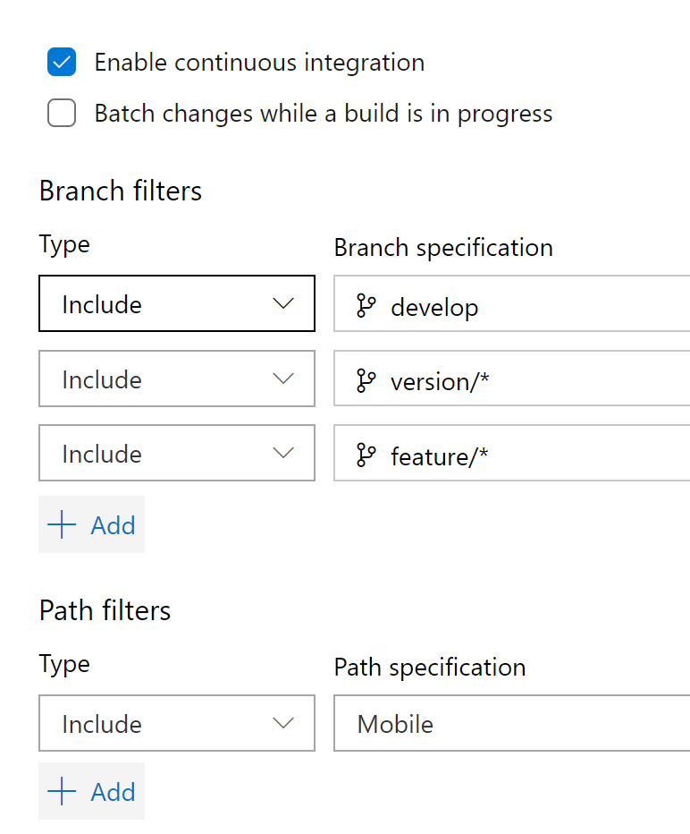Click the branch icon beside develop
690x834 pixels.
tap(365, 306)
